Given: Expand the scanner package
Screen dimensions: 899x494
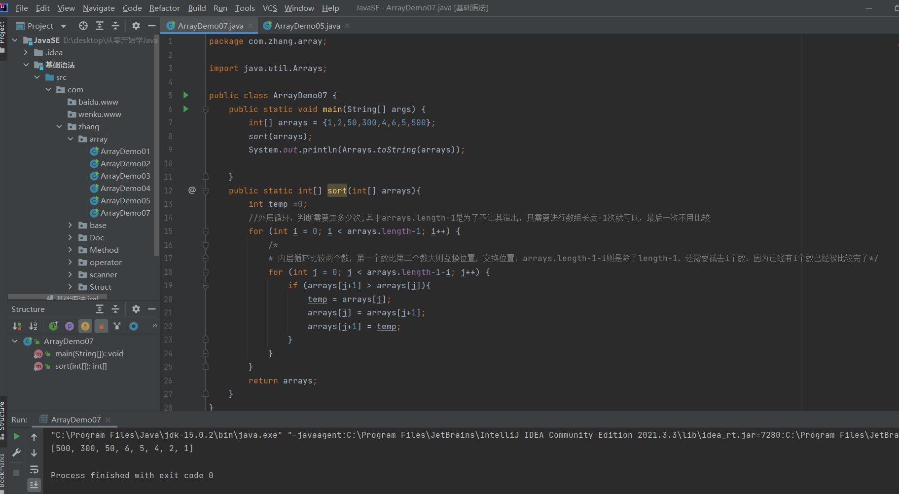Looking at the screenshot, I should [x=70, y=274].
